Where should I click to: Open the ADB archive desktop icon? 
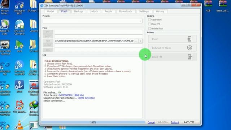point(208,6)
